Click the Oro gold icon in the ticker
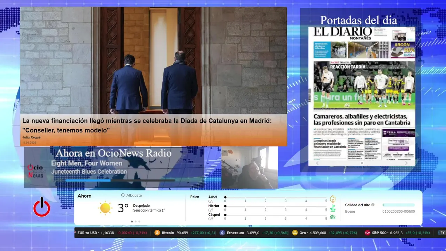The width and height of the screenshot is (446, 251). [x=295, y=233]
